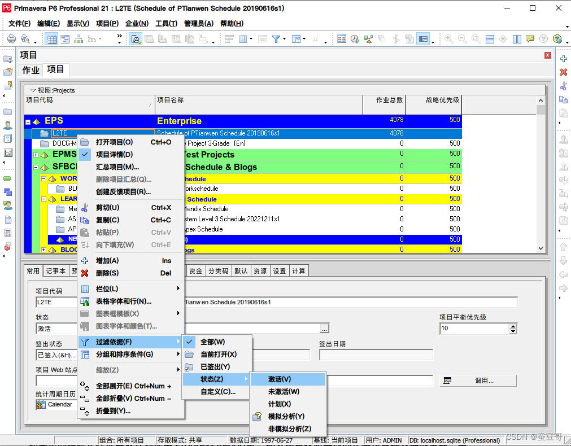Open the 工具(T) menu
Viewport: 571px width, 446px height.
pos(167,23)
